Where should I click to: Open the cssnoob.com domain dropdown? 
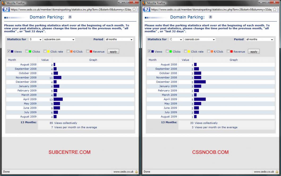199,39
